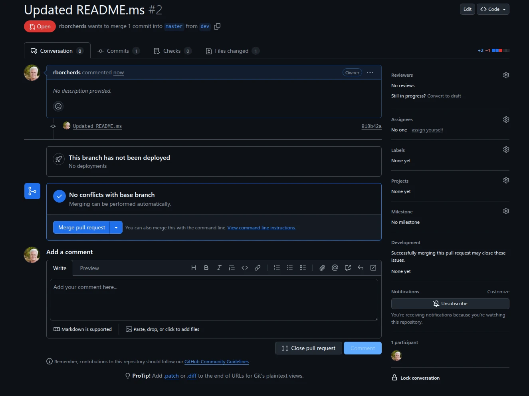Click the participant avatar in the sidebar
The width and height of the screenshot is (529, 396).
point(396,355)
